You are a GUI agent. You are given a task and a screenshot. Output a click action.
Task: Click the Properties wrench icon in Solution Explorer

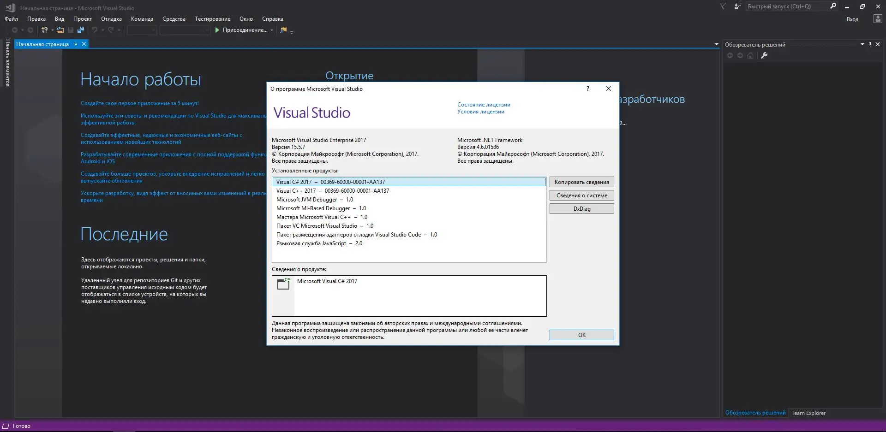click(x=765, y=55)
